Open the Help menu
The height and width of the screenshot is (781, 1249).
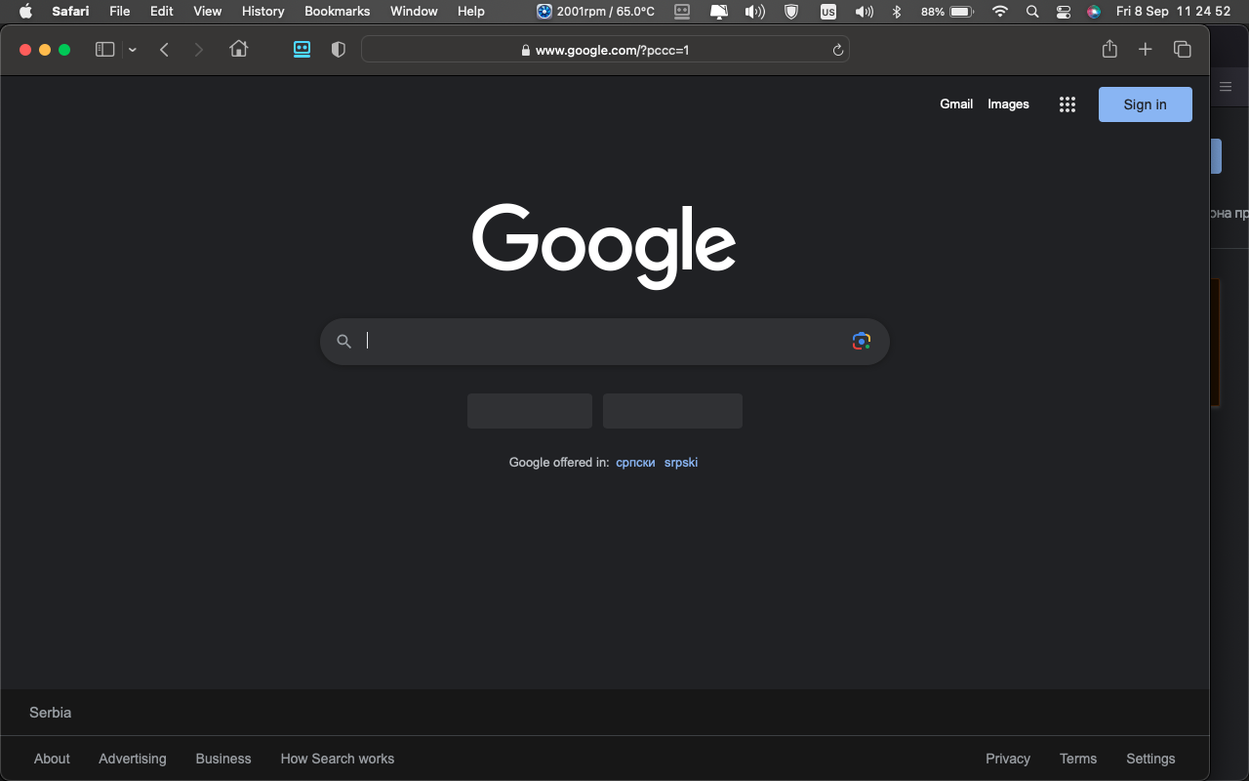(x=471, y=12)
